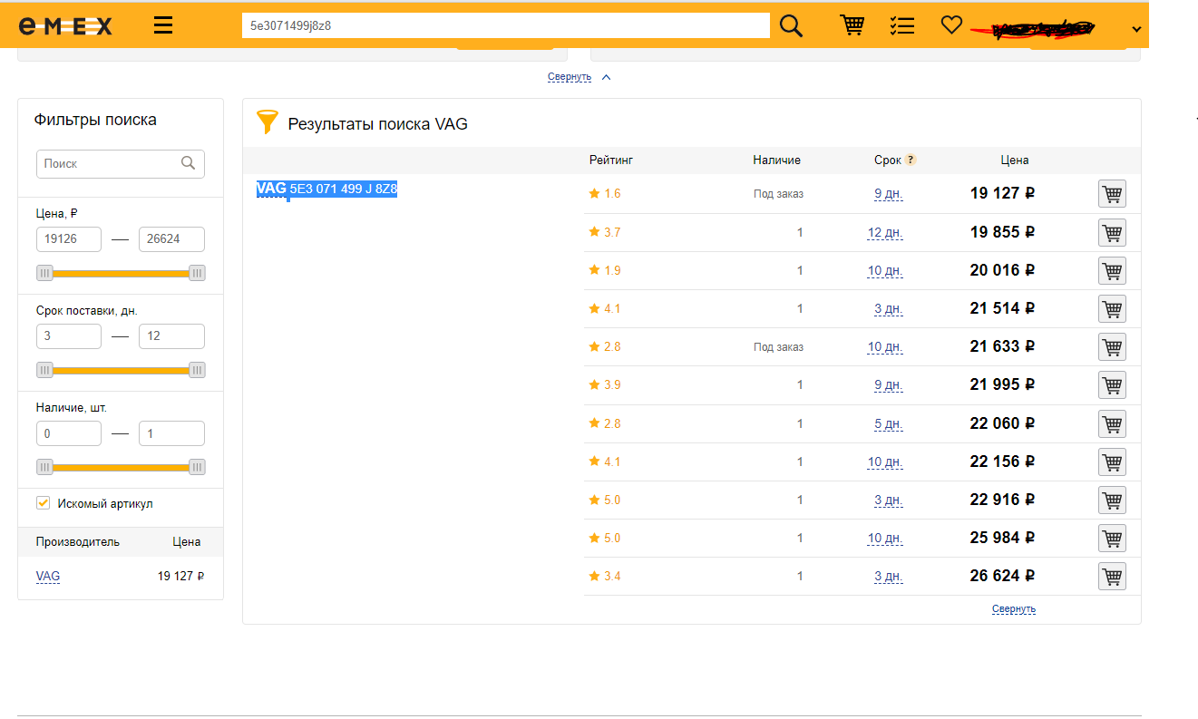Collapse the top section with Свернуть link
Viewport: 1198px width, 719px height.
570,77
